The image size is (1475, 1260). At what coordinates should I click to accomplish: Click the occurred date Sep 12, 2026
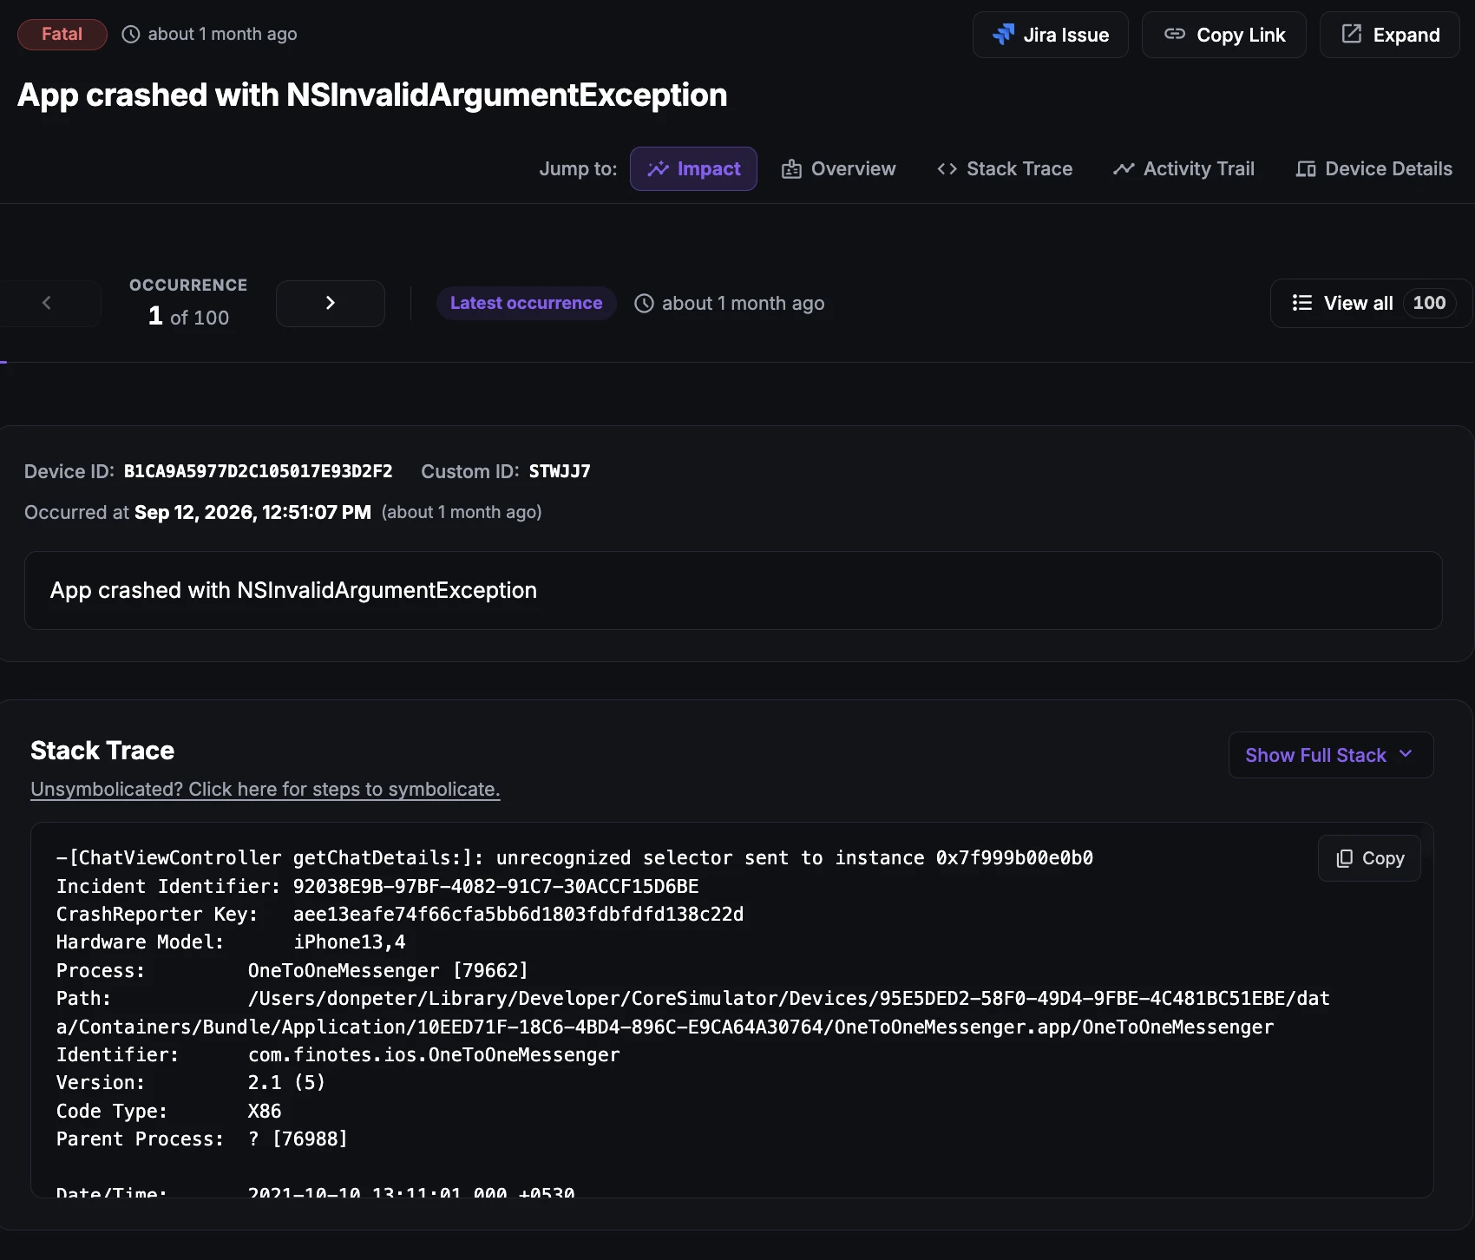click(252, 512)
